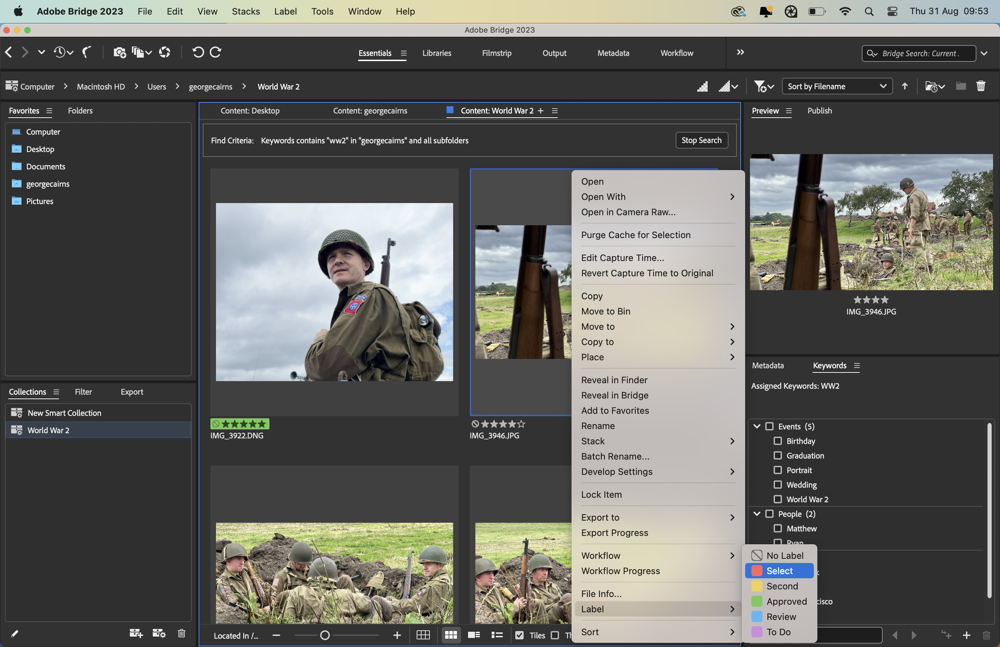
Task: Open the recent files history icon
Action: (63, 52)
